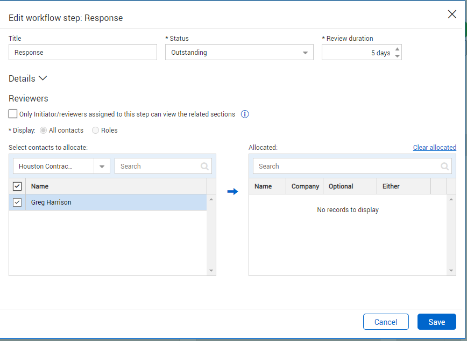The height and width of the screenshot is (341, 467).
Task: Save the workflow step changes
Action: 436,322
